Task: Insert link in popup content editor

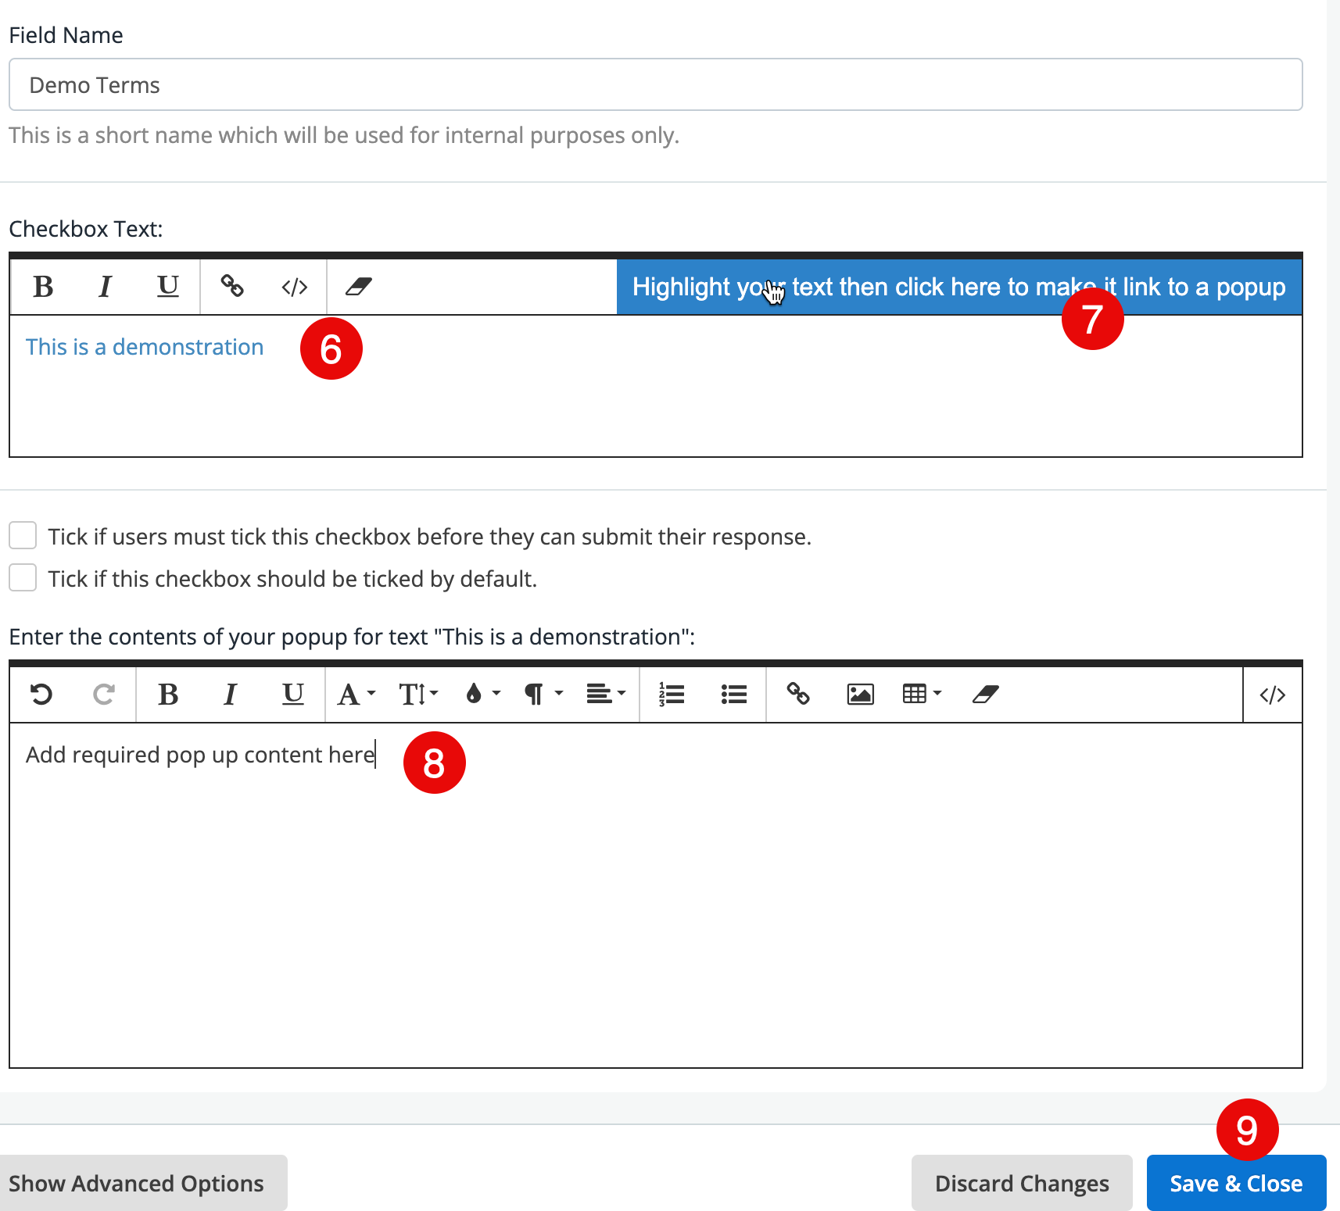Action: pos(798,694)
